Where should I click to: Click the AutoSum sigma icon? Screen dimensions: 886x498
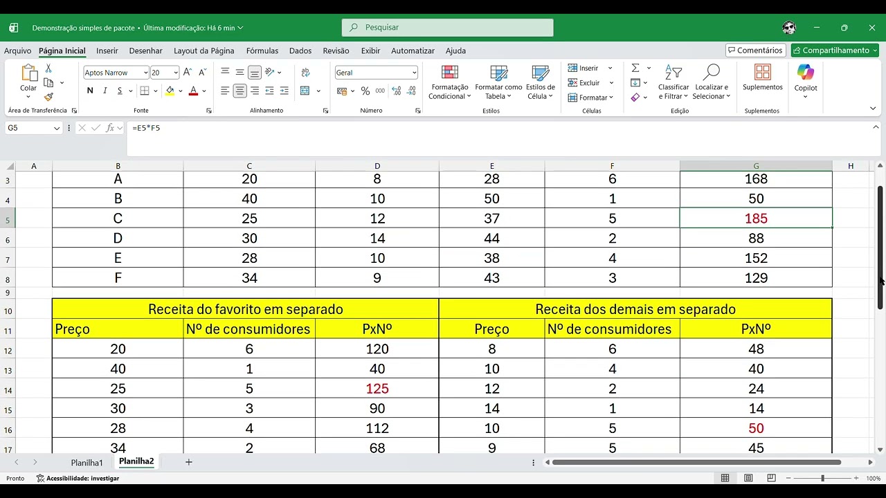click(x=635, y=68)
